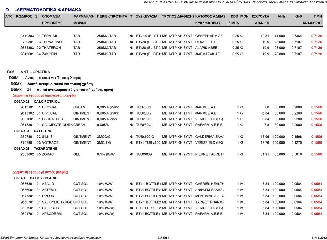Screen dimensions: 327x240
Task: Click the D05AX G1 subgroup heading
Action: tap(62, 90)
